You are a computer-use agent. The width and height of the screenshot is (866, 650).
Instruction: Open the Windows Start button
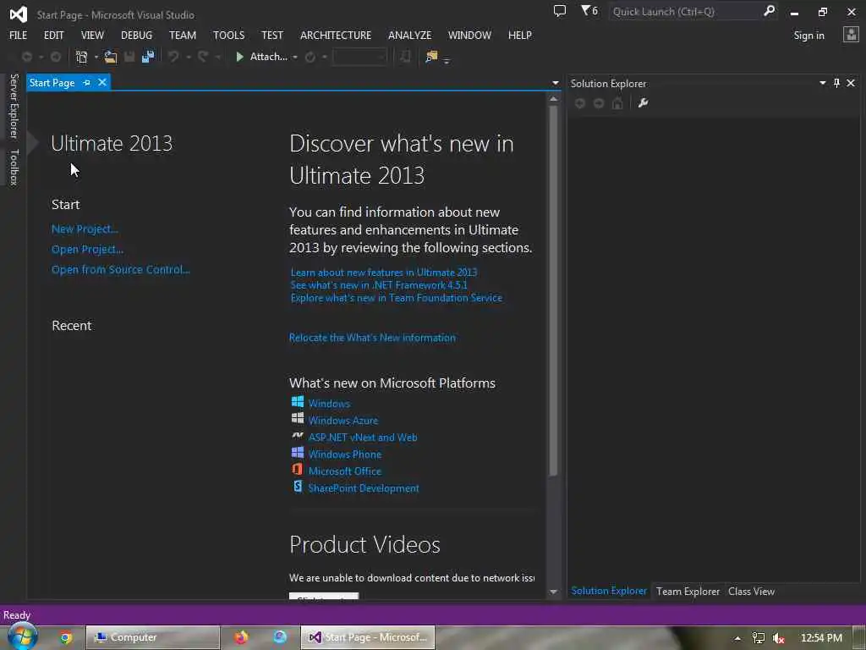click(23, 636)
